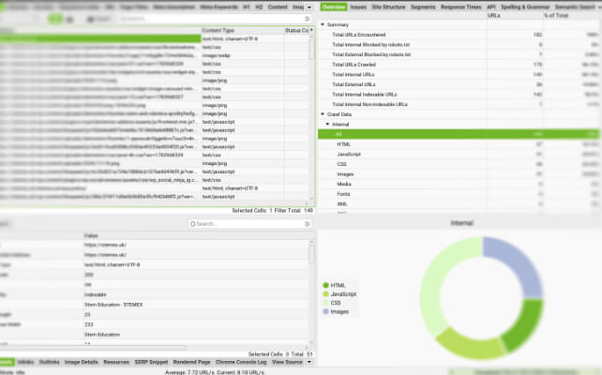Switch to the Segments tab
Image resolution: width=602 pixels, height=375 pixels.
tap(423, 7)
